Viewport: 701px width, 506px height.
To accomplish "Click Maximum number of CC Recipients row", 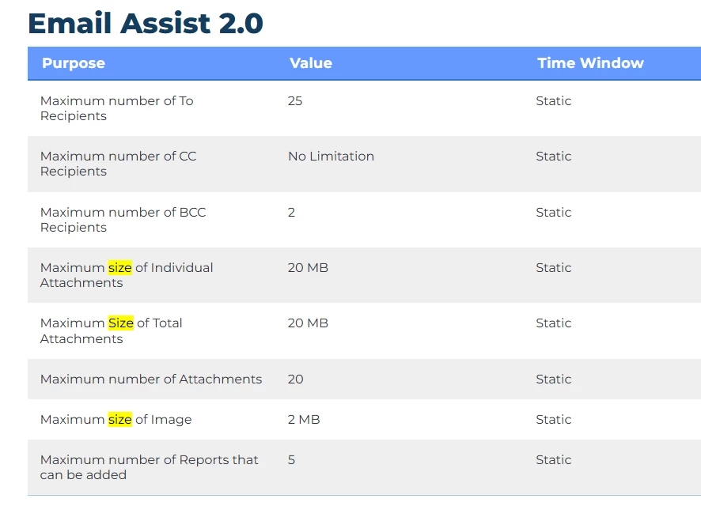I will (x=365, y=164).
